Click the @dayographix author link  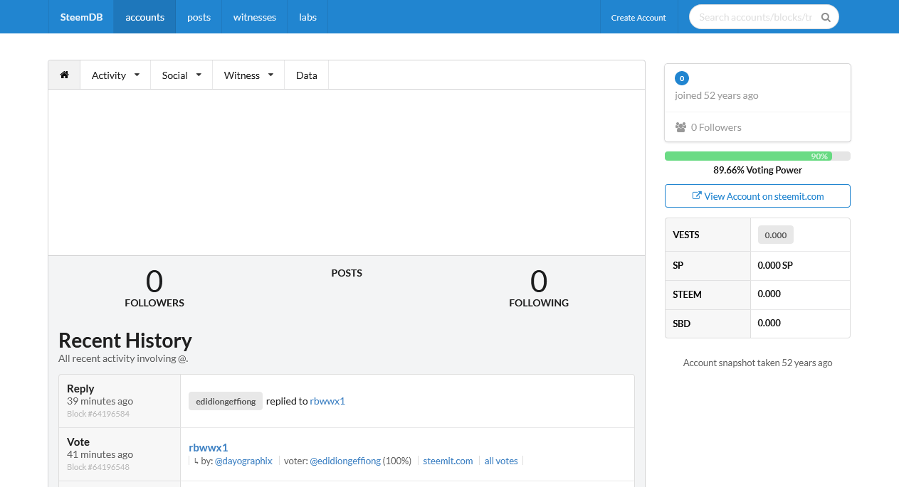click(x=243, y=461)
